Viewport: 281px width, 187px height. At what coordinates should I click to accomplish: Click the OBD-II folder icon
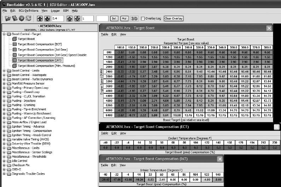[9, 169]
